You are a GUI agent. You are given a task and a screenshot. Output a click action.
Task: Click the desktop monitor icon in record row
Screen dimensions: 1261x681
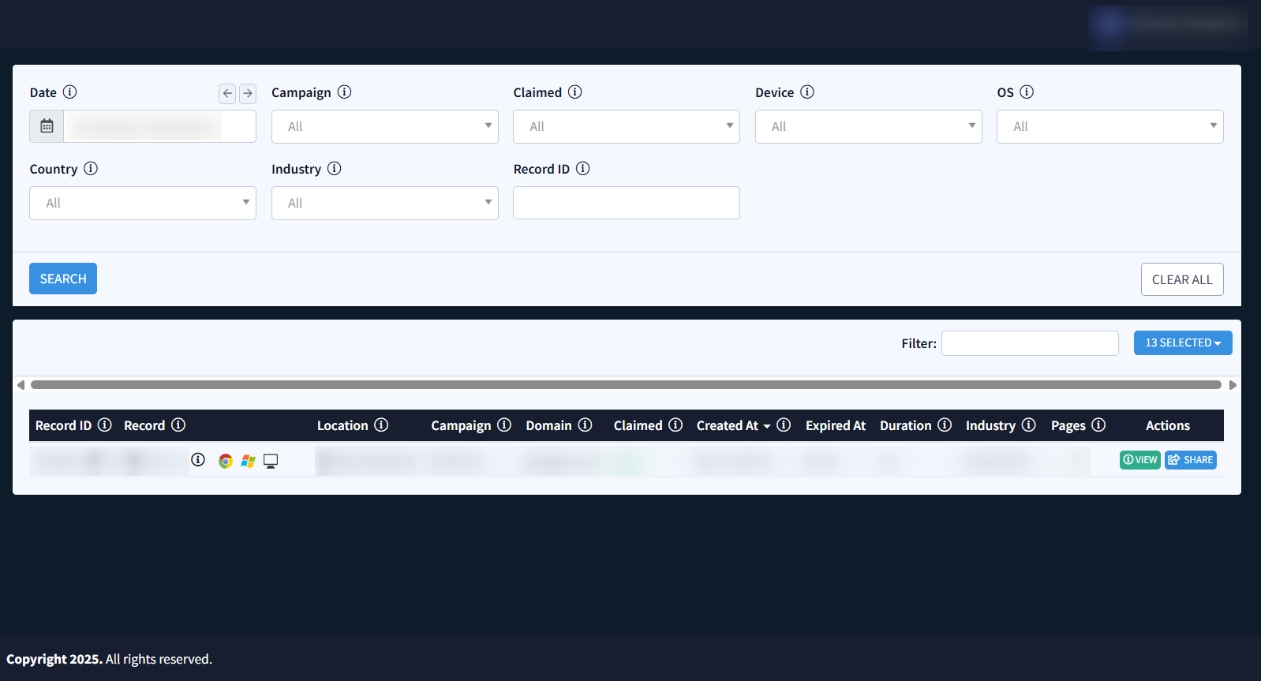tap(271, 461)
